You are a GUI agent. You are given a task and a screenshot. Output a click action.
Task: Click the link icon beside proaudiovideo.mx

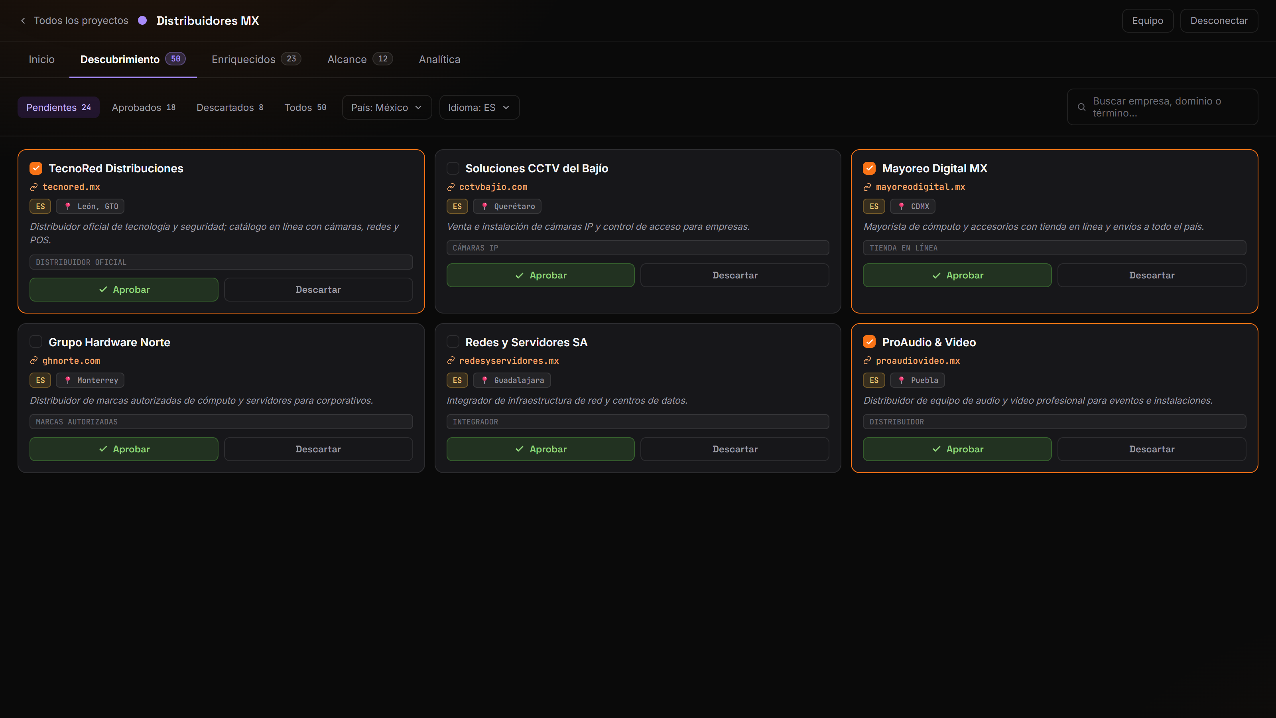[867, 361]
